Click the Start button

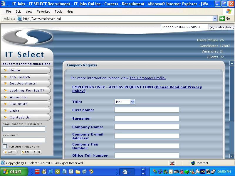[14, 172]
